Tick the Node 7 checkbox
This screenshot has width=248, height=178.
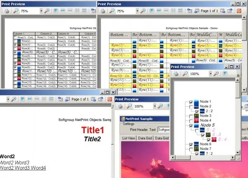pos(191,149)
